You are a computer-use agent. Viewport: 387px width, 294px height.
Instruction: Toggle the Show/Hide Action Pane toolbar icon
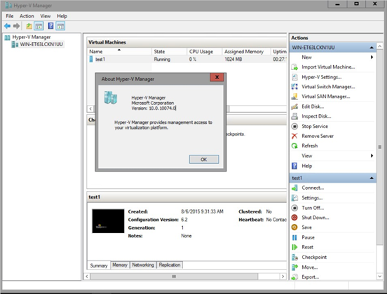pos(60,26)
